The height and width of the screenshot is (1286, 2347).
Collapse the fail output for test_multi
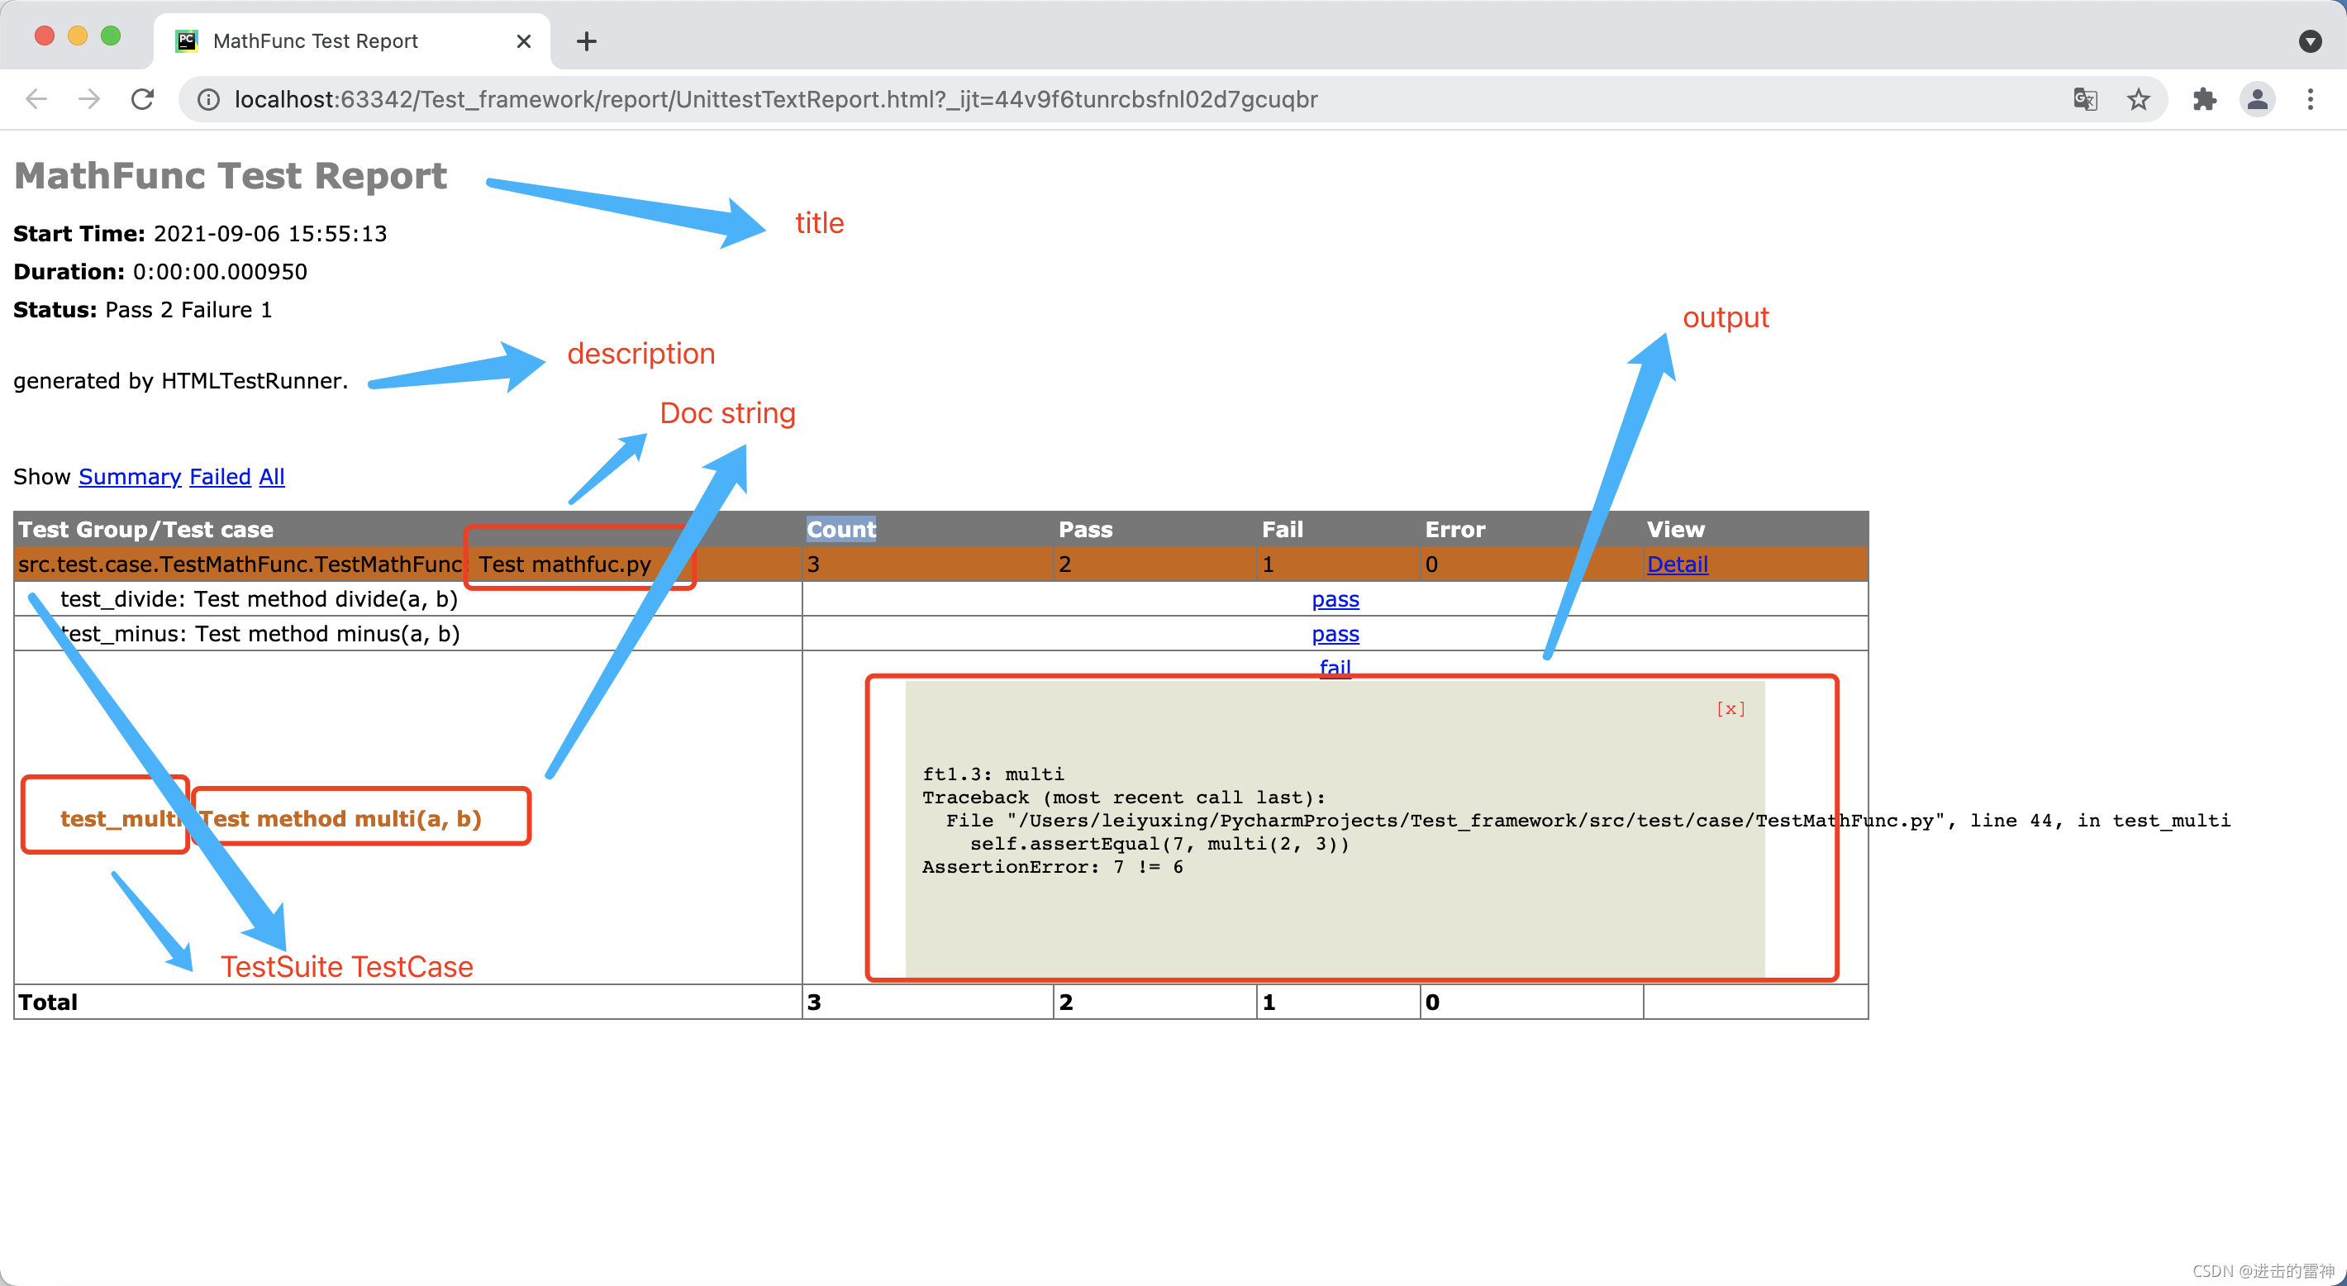pyautogui.click(x=1335, y=667)
